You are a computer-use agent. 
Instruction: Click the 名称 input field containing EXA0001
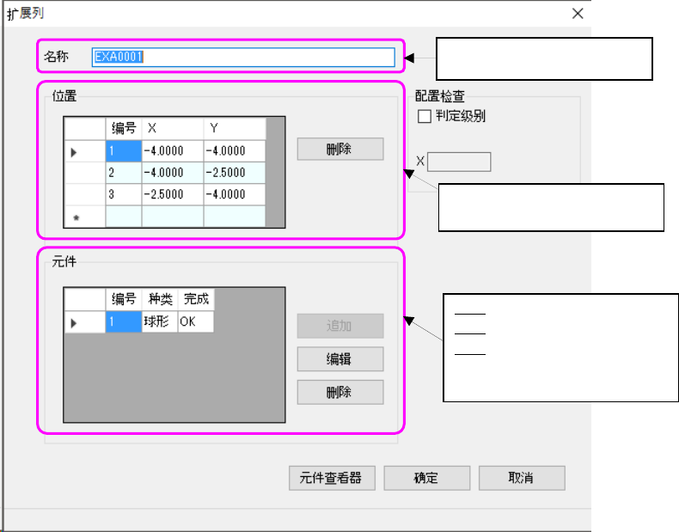(x=243, y=57)
